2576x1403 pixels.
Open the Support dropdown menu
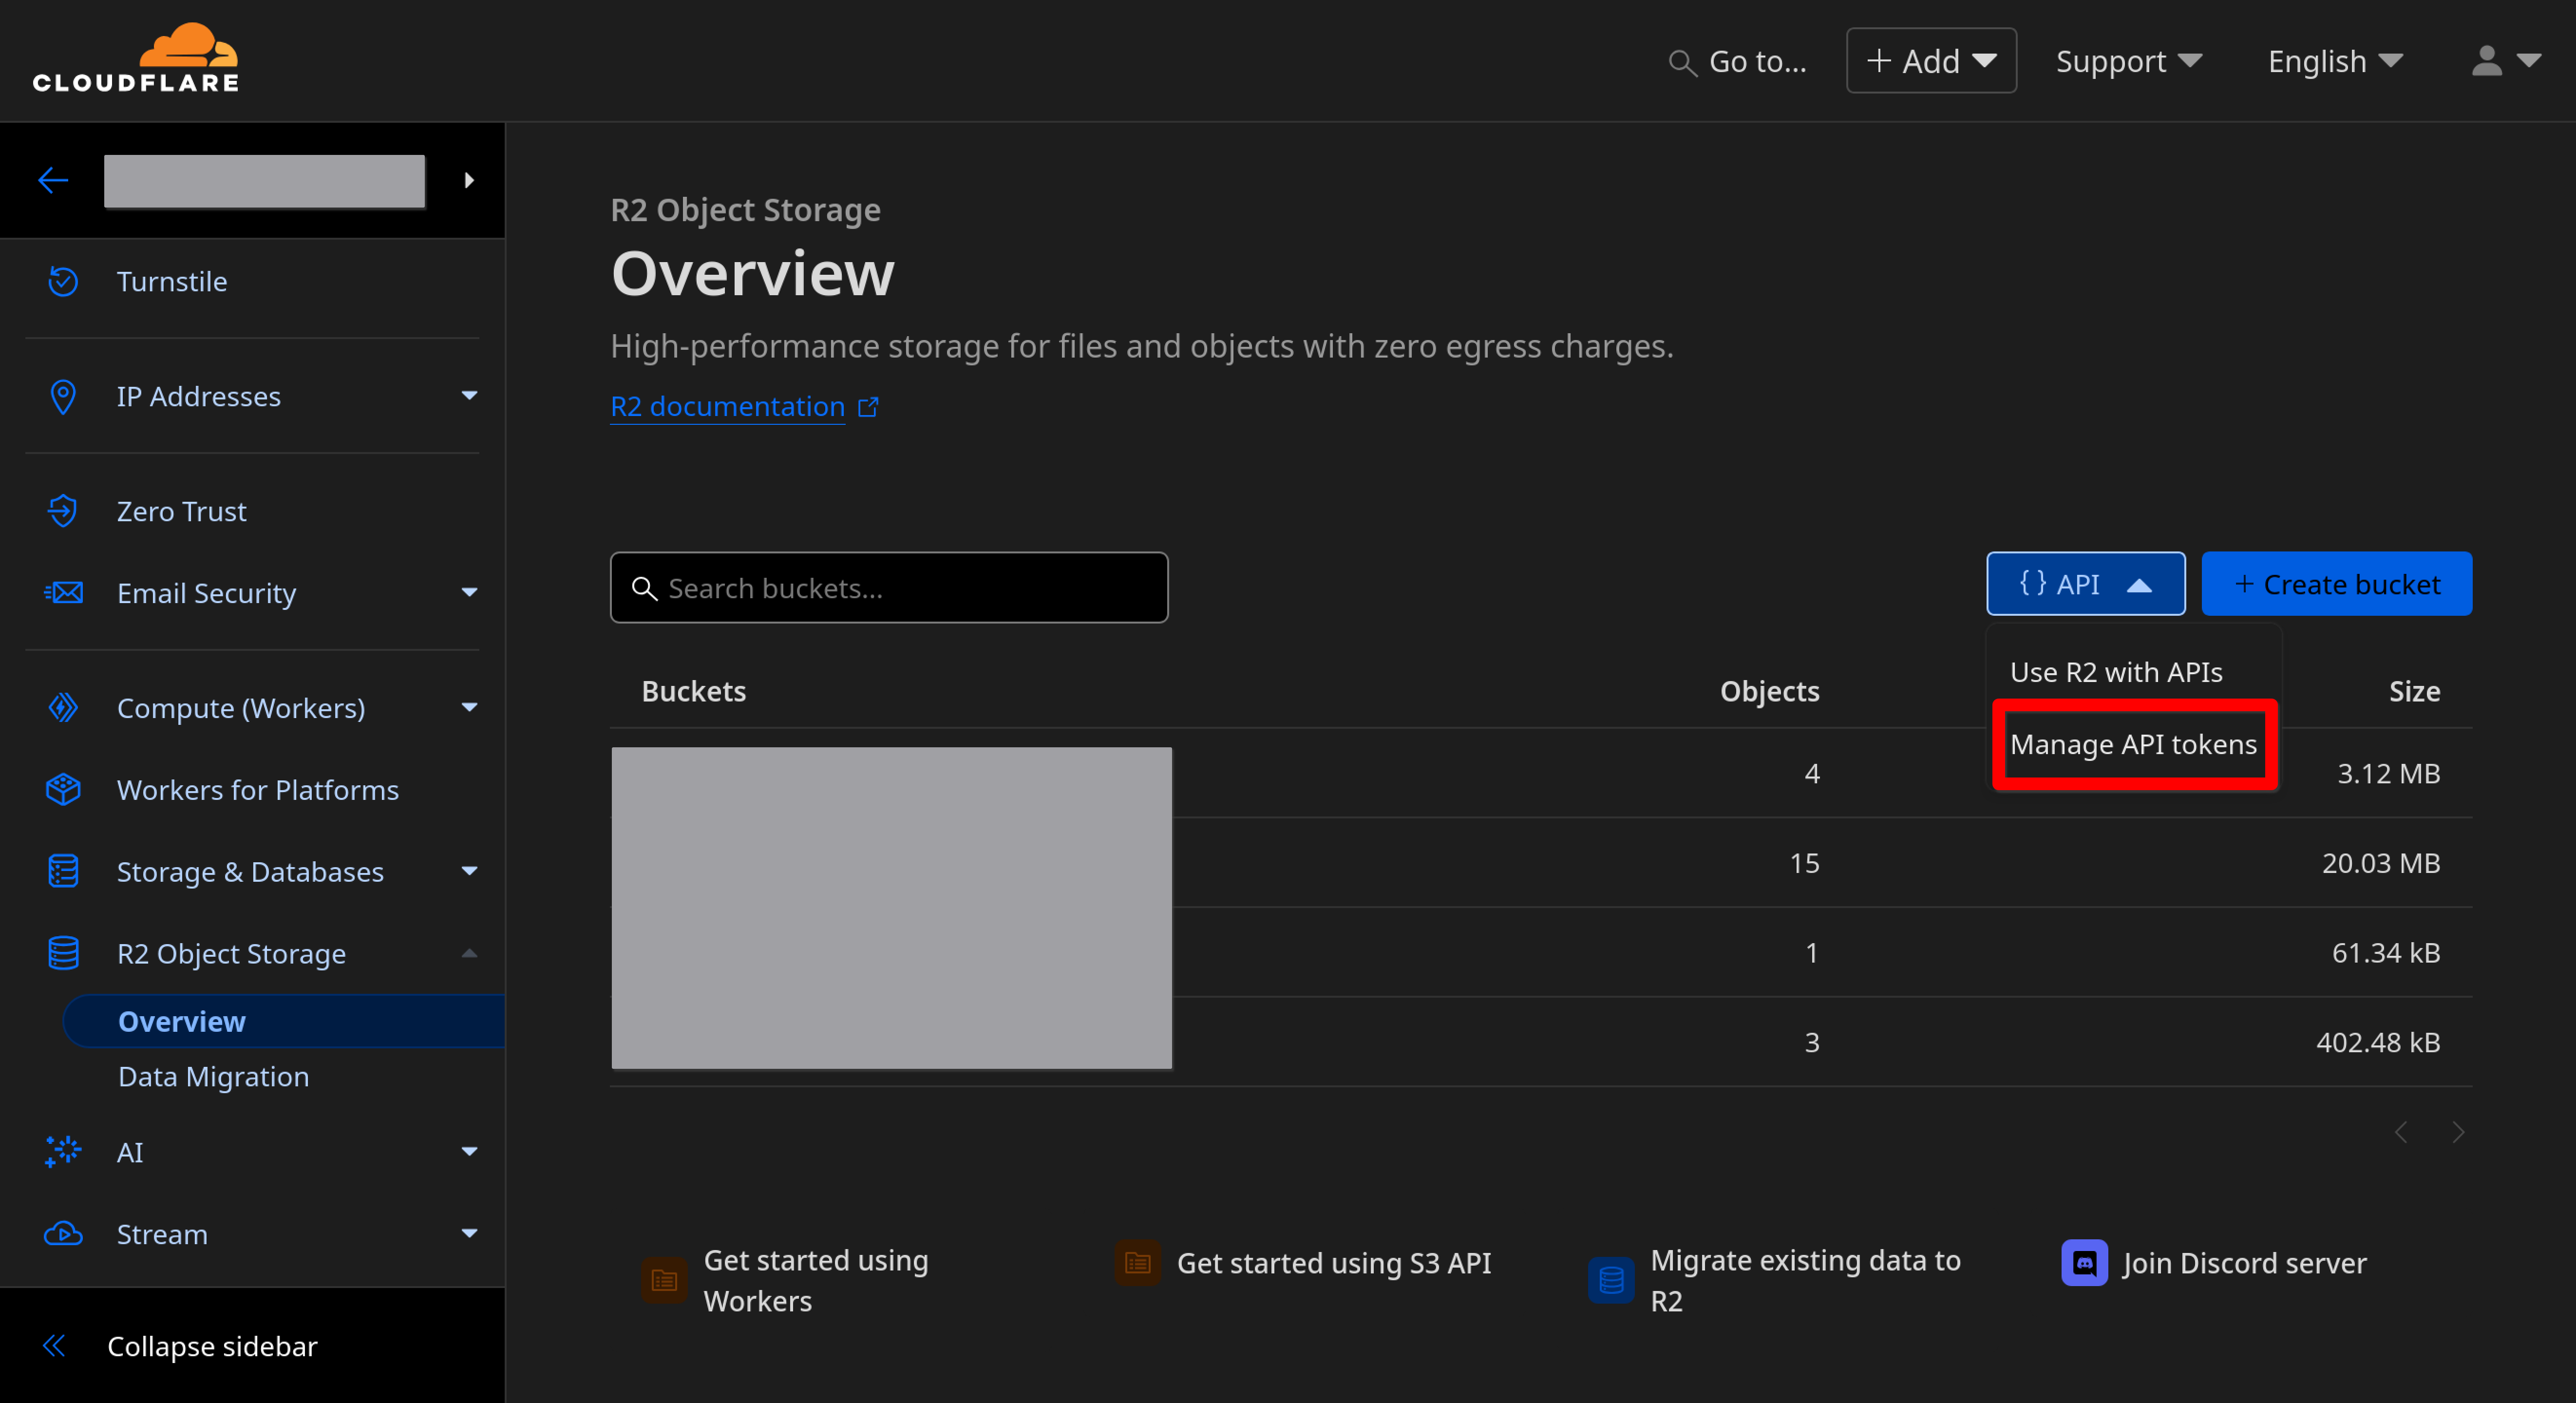(2128, 61)
